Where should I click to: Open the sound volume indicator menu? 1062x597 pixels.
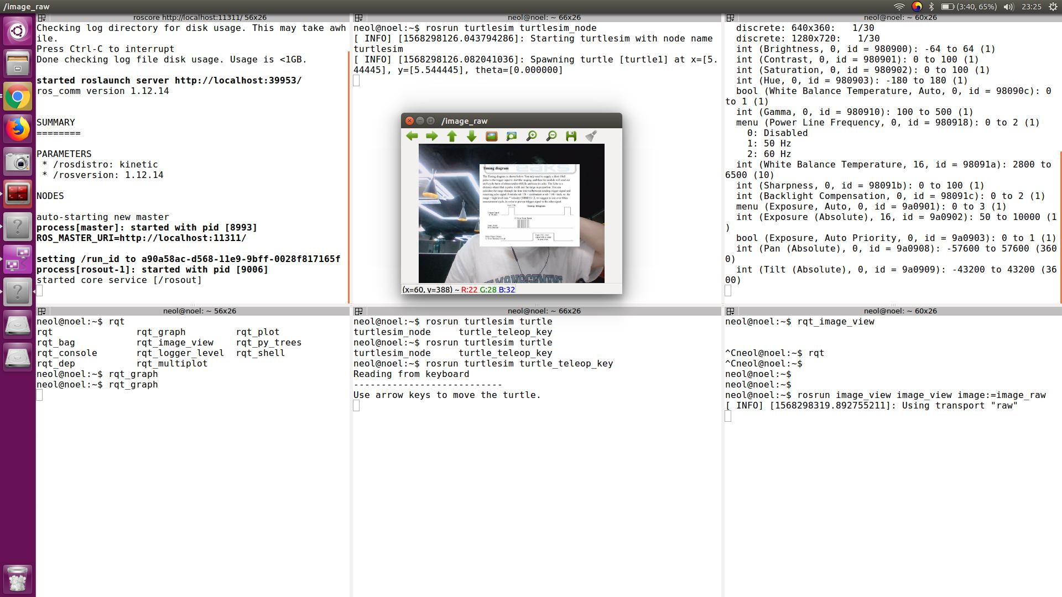[1008, 7]
